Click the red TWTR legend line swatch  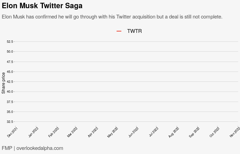coord(119,31)
